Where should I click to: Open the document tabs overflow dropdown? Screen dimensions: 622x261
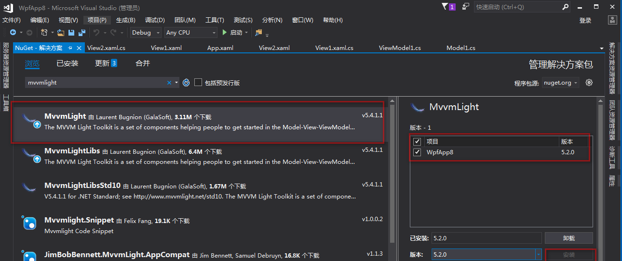click(601, 49)
